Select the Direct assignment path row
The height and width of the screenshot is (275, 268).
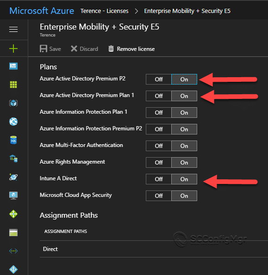point(154,249)
